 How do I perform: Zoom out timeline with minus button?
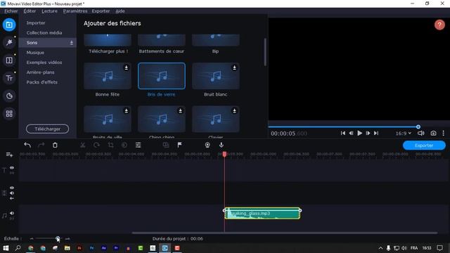tap(32, 238)
